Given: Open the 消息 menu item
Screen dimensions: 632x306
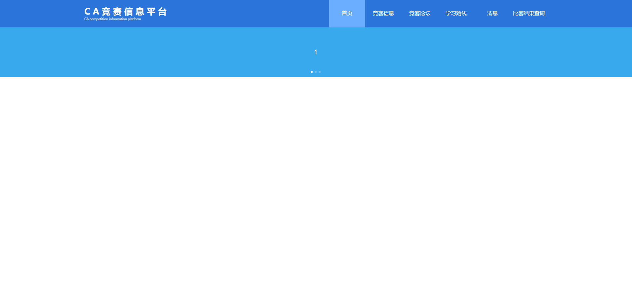Looking at the screenshot, I should pos(493,14).
